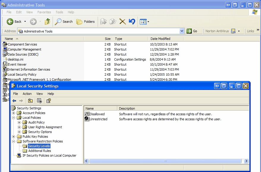Sort by the Type column header
This screenshot has height=172, width=261.
click(130, 39)
